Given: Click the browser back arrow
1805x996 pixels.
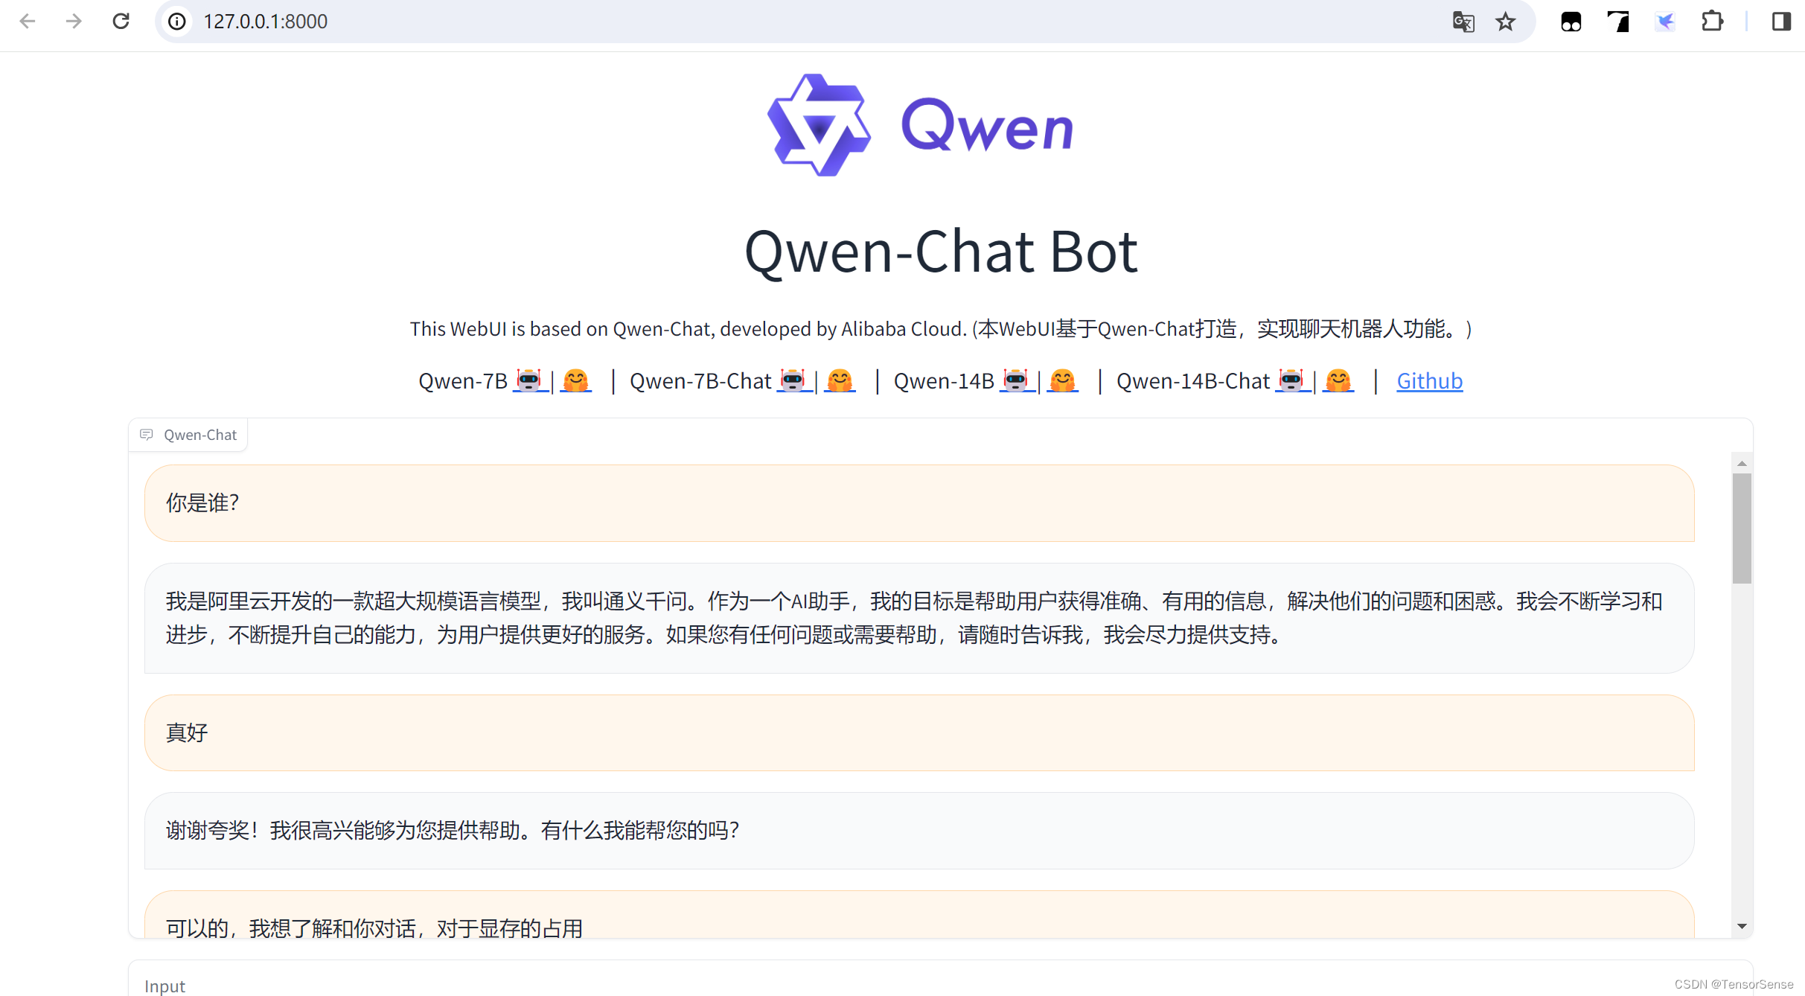Looking at the screenshot, I should pos(28,21).
